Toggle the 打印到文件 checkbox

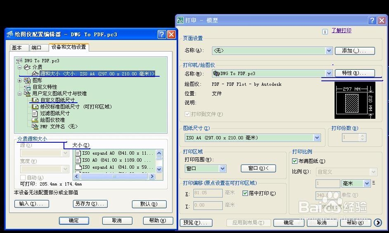click(187, 114)
